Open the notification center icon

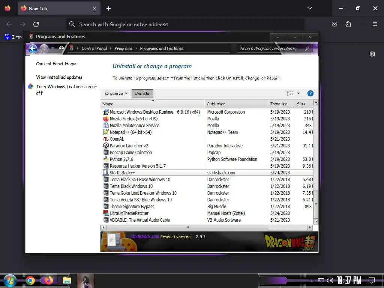coord(372,280)
